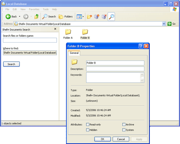The image size is (180, 144).
Task: Open the Back history dropdown arrow
Action: click(20, 16)
